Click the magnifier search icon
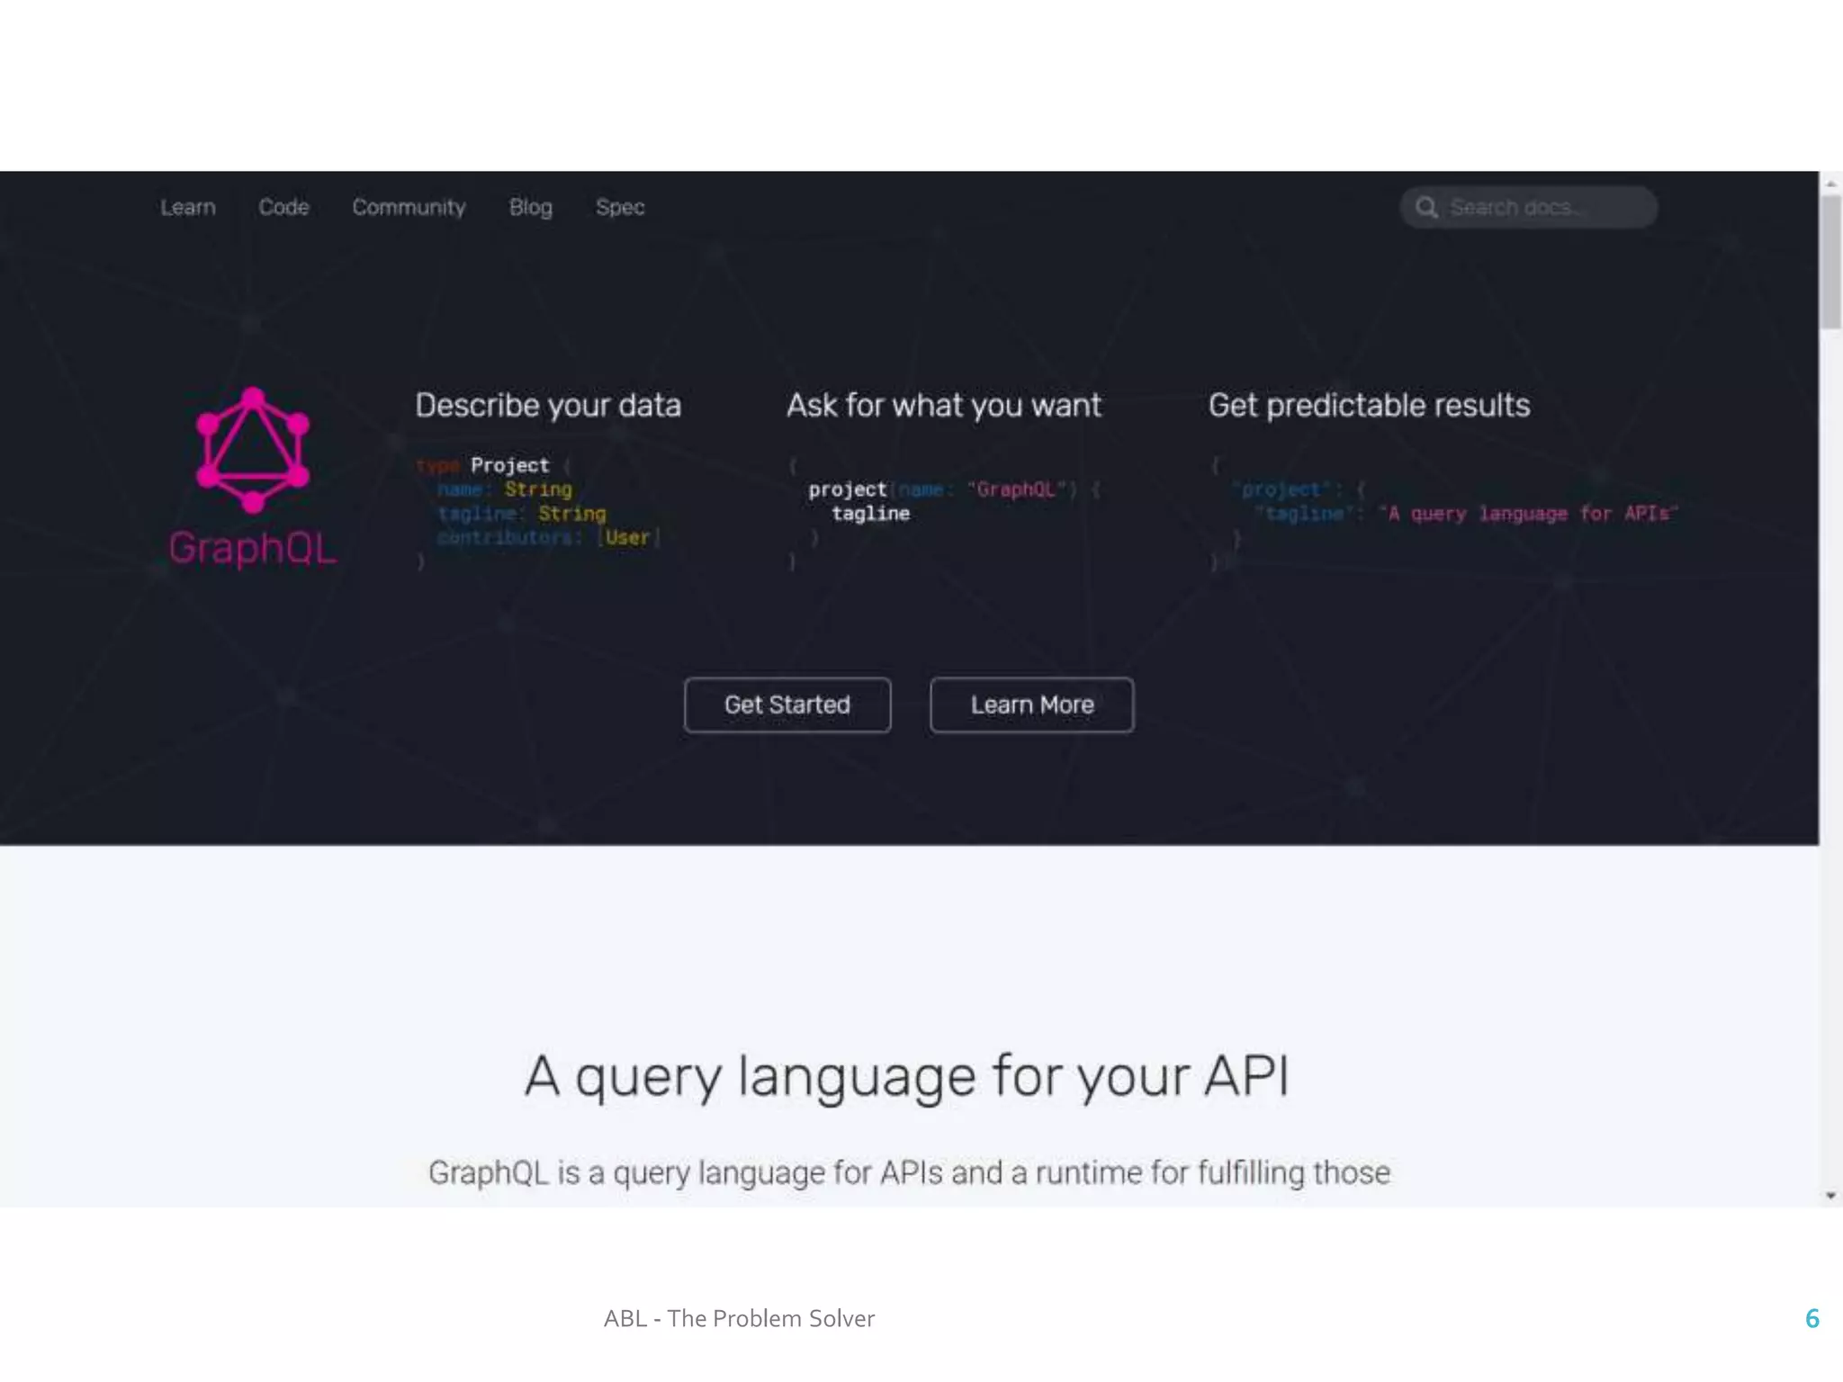This screenshot has width=1843, height=1382. 1426,208
